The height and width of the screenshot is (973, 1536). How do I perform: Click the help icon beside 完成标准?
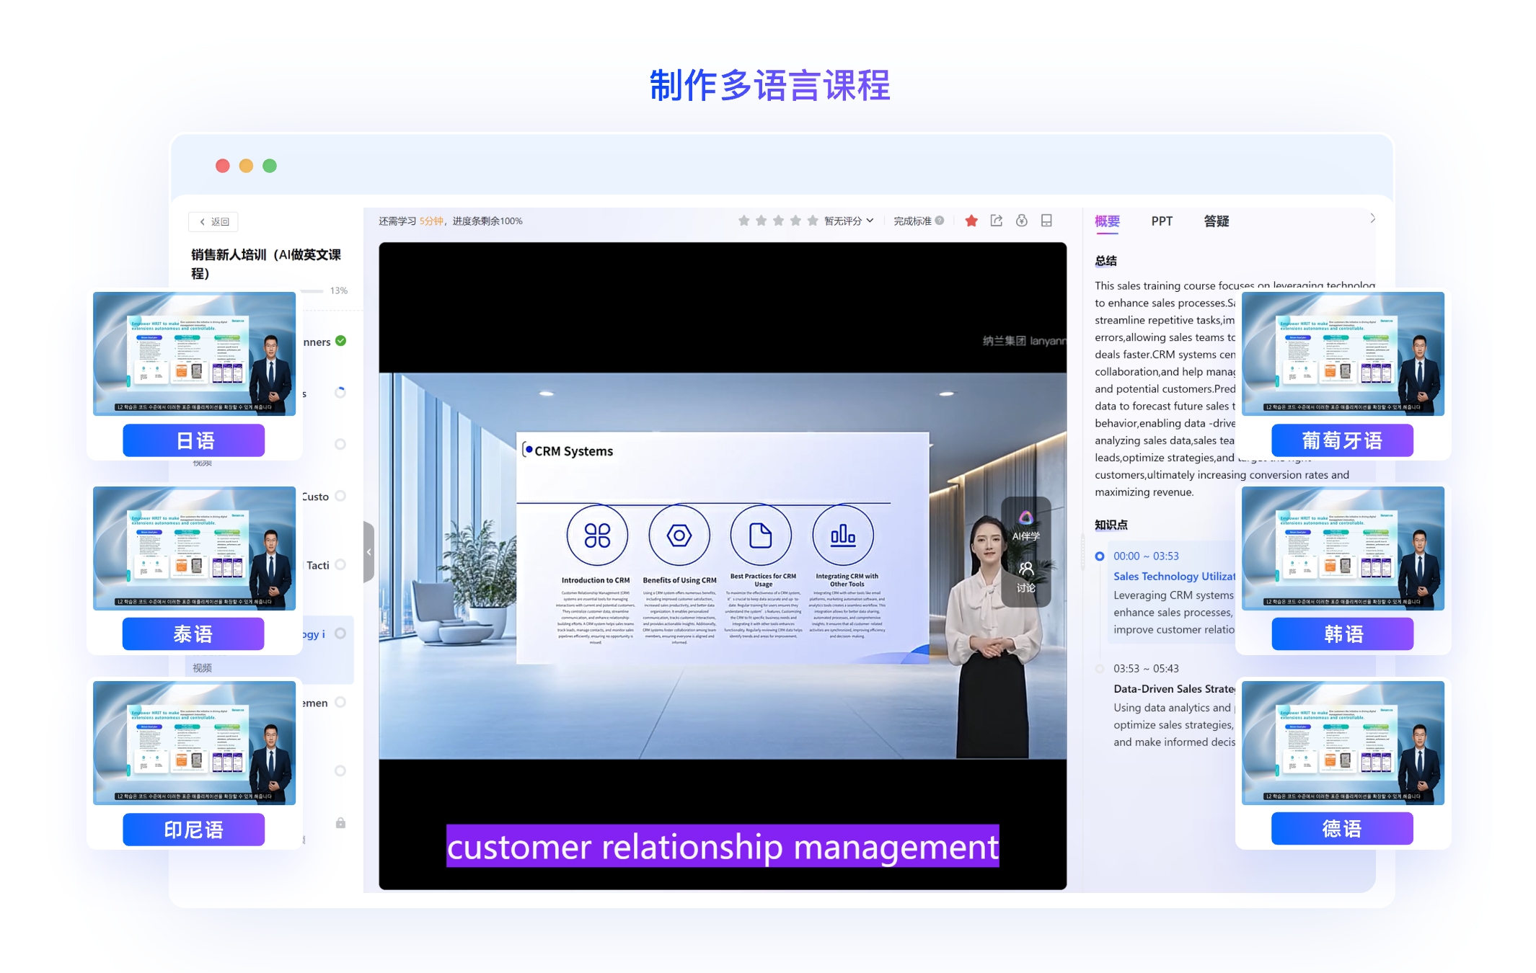940,221
